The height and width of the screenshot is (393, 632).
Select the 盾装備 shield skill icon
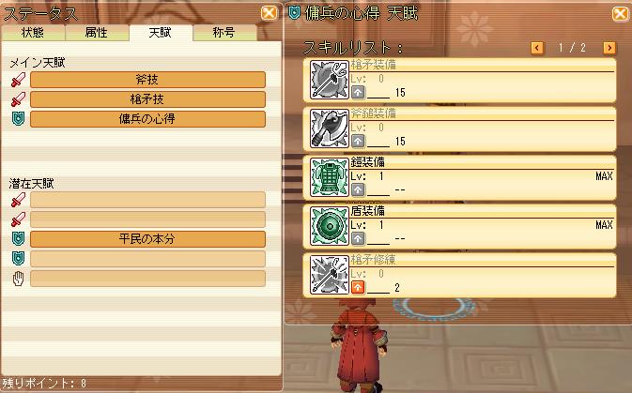pyautogui.click(x=330, y=226)
